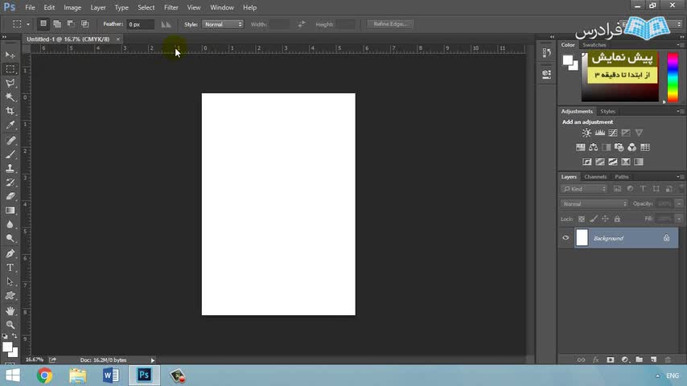Select the Gradient tool
The image size is (687, 386).
click(10, 211)
